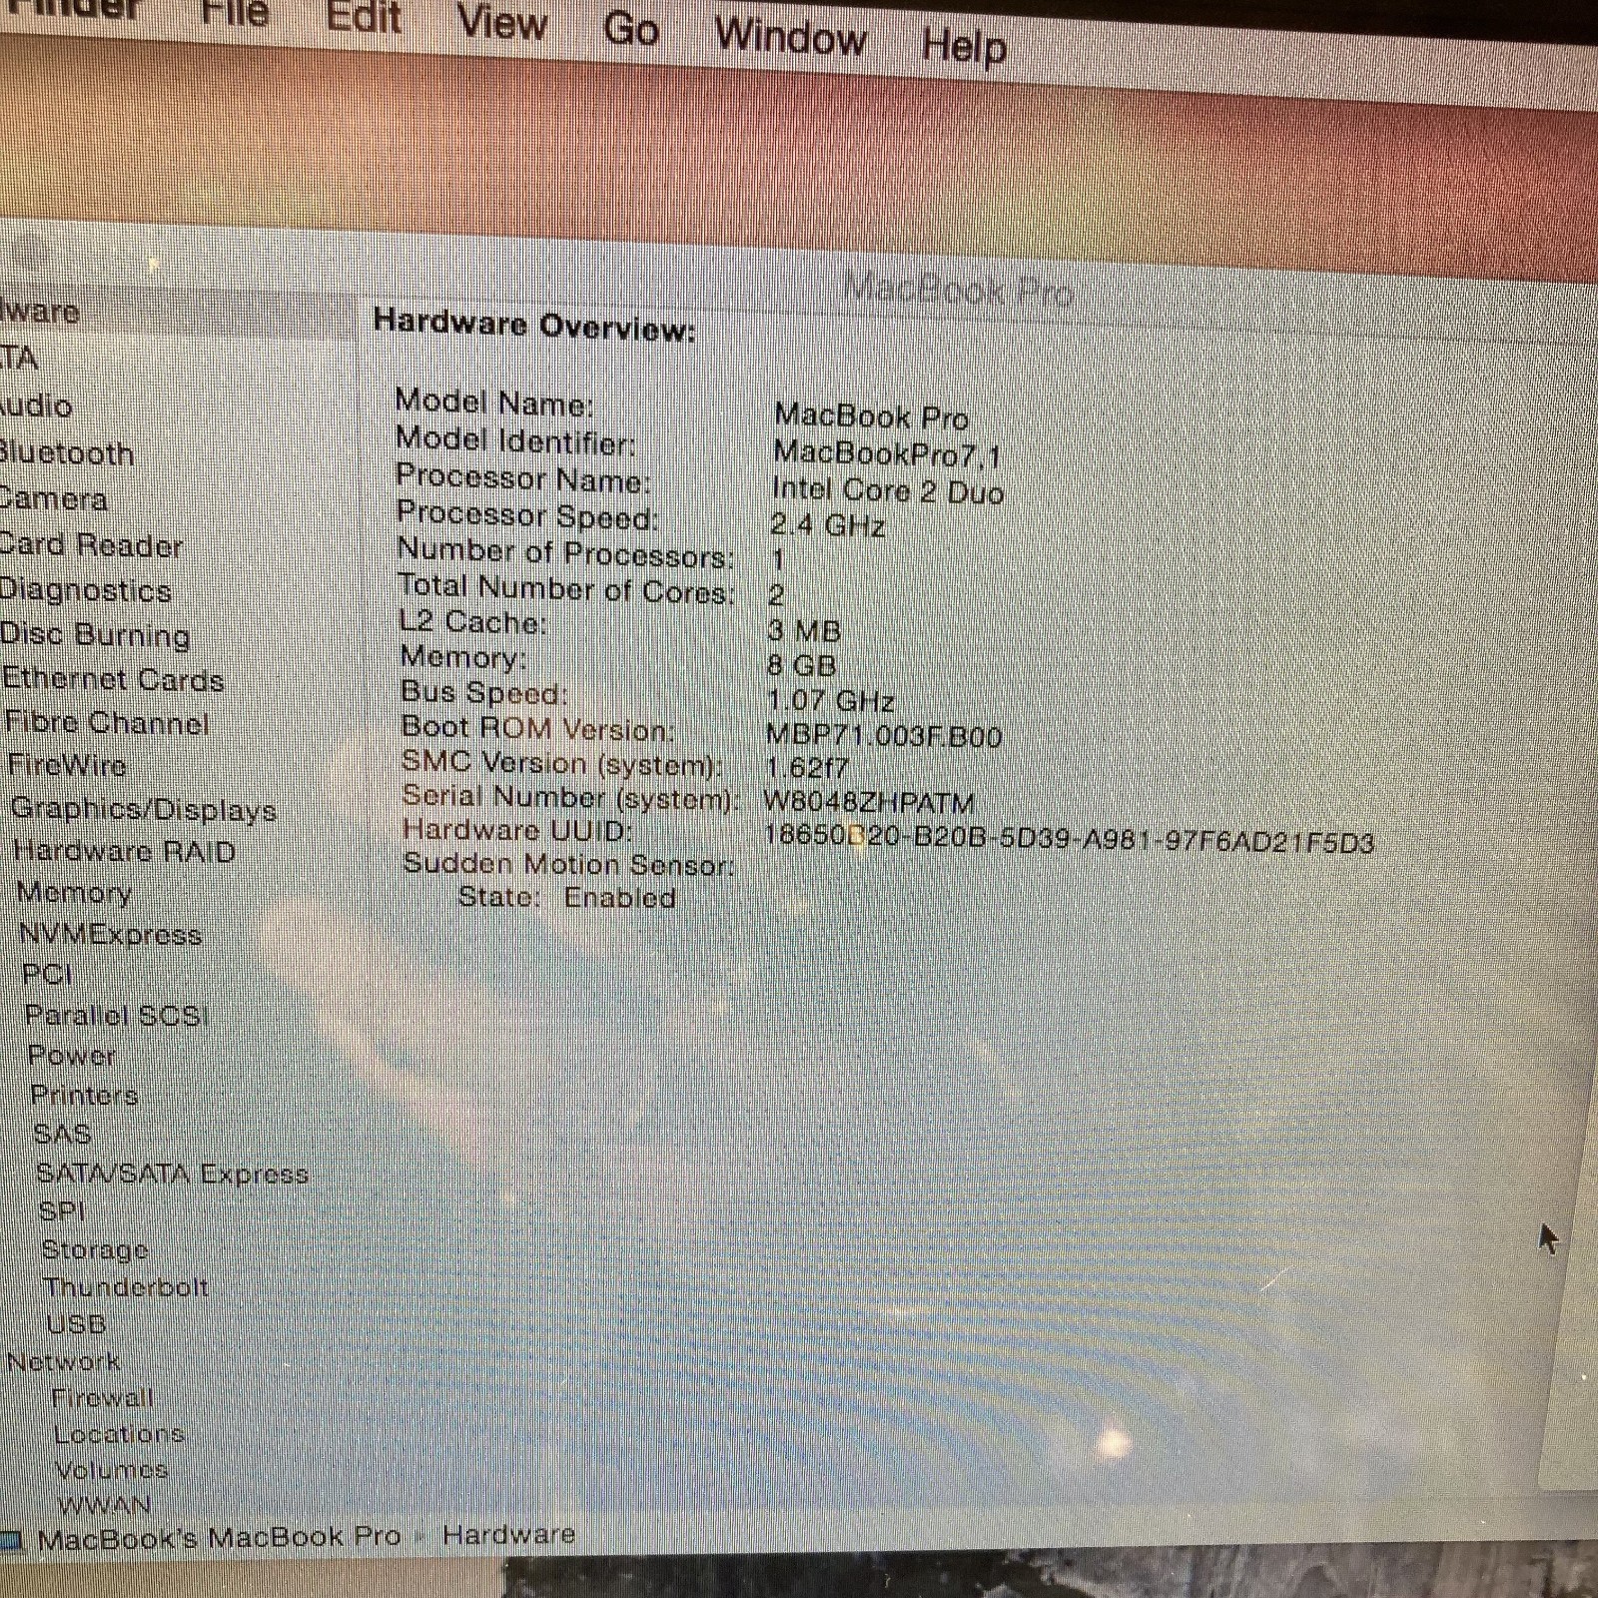Click Hardware in the path bar

(x=509, y=1534)
